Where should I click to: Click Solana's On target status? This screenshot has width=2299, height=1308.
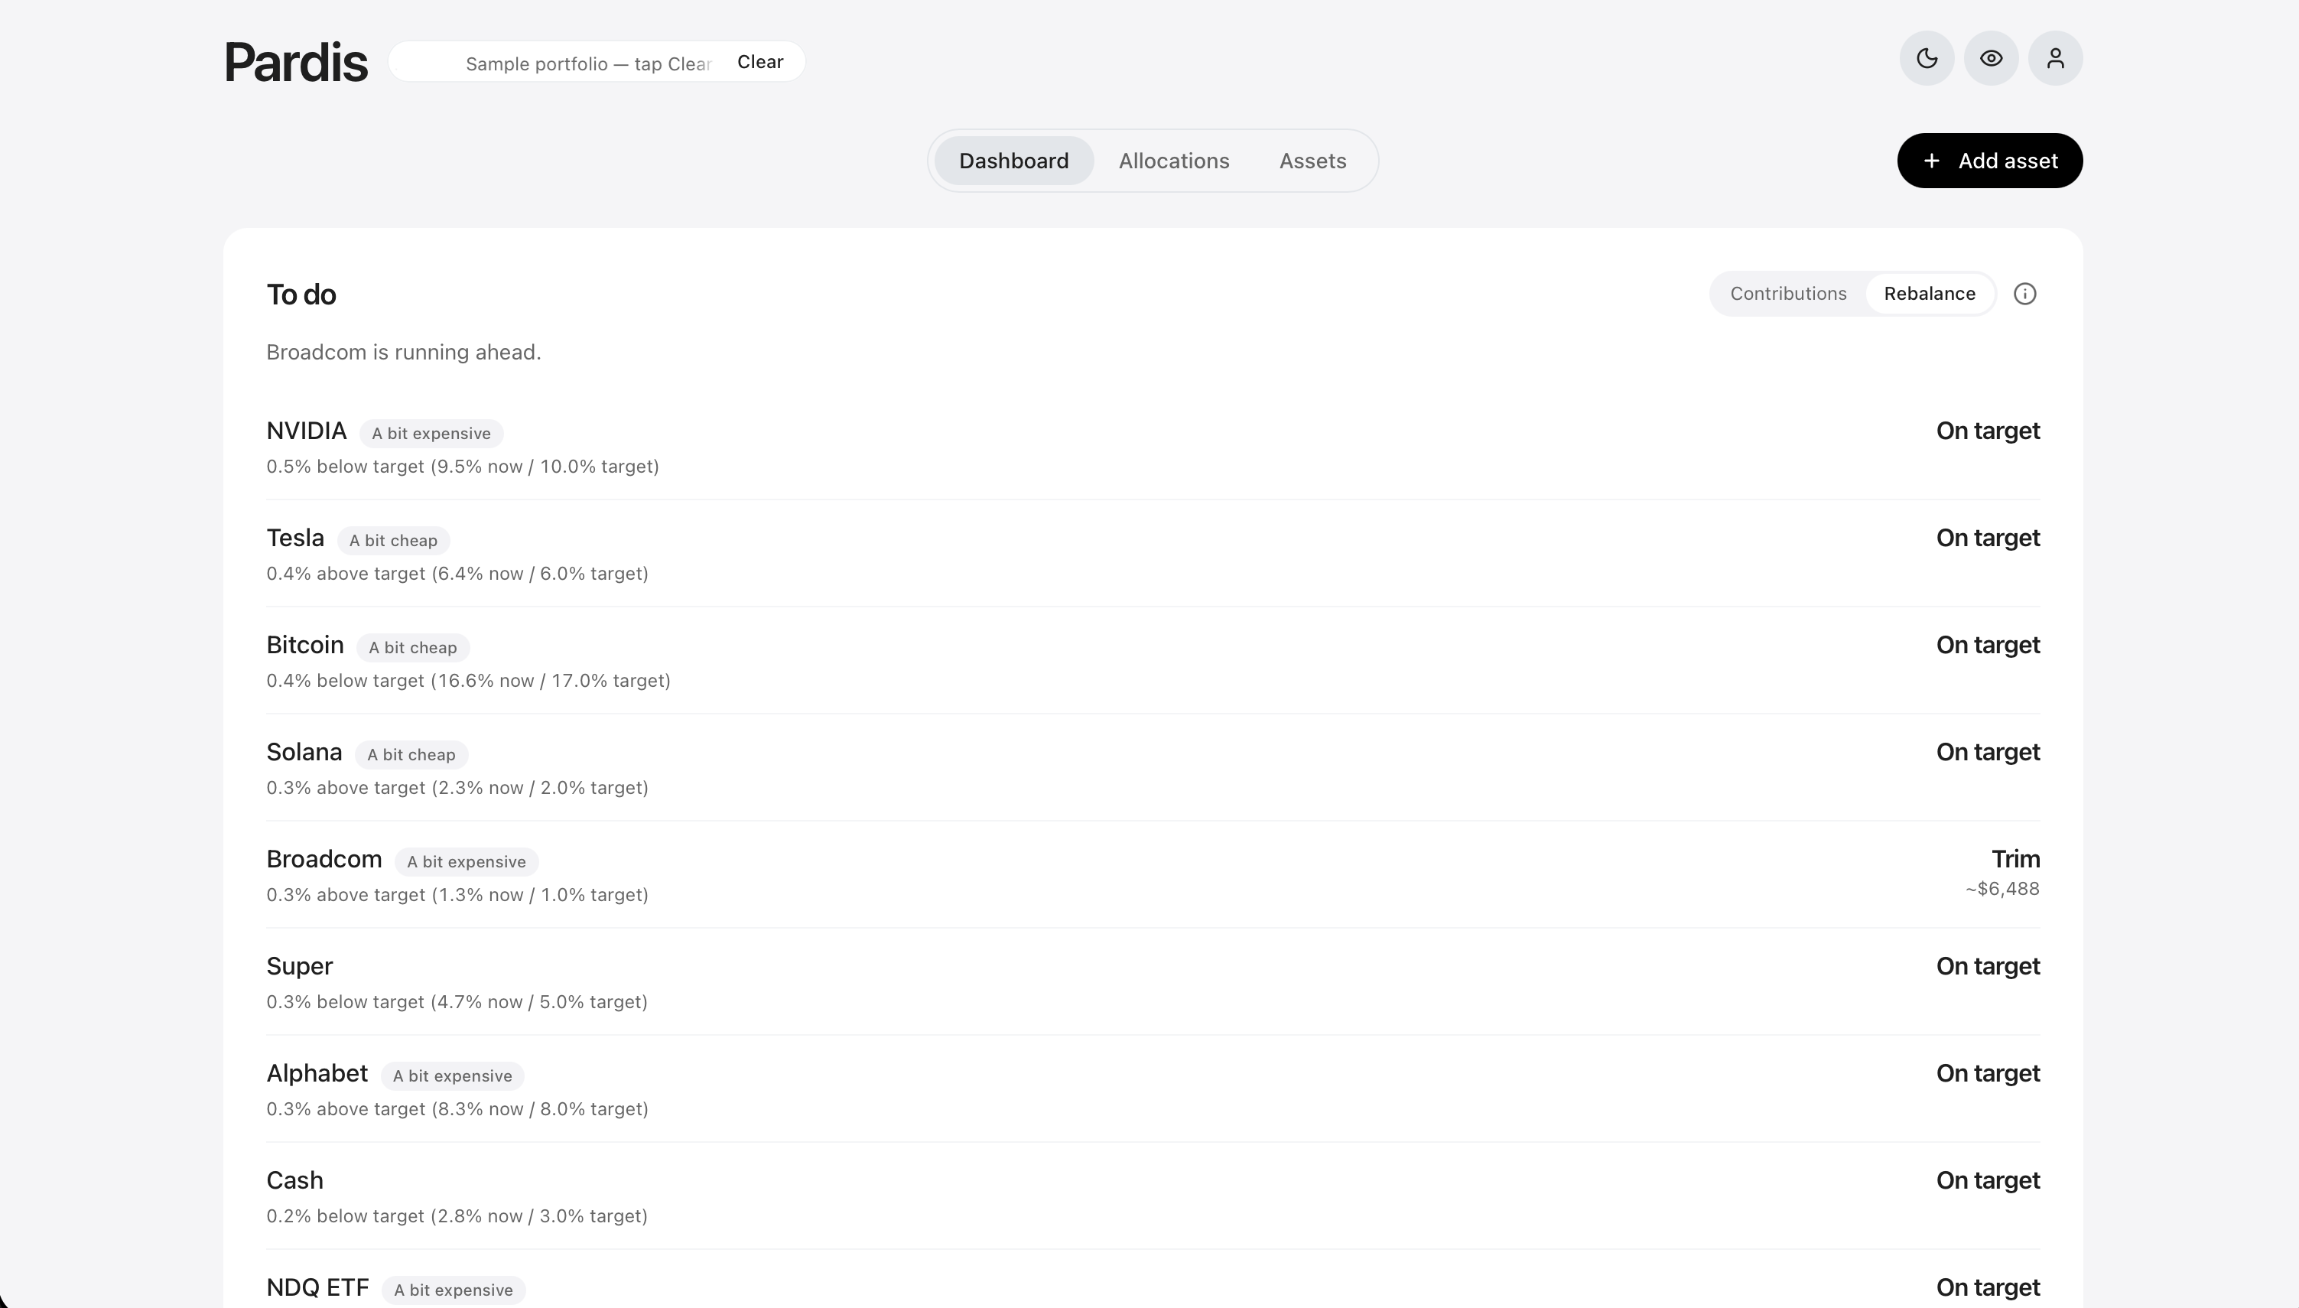(x=1988, y=752)
